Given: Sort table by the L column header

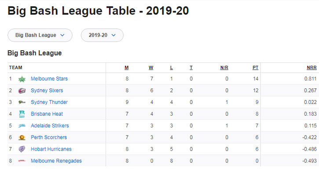Looking at the screenshot, I should tap(172, 68).
